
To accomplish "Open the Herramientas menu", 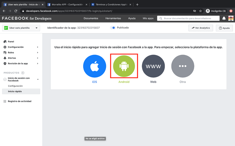I will point(113,18).
